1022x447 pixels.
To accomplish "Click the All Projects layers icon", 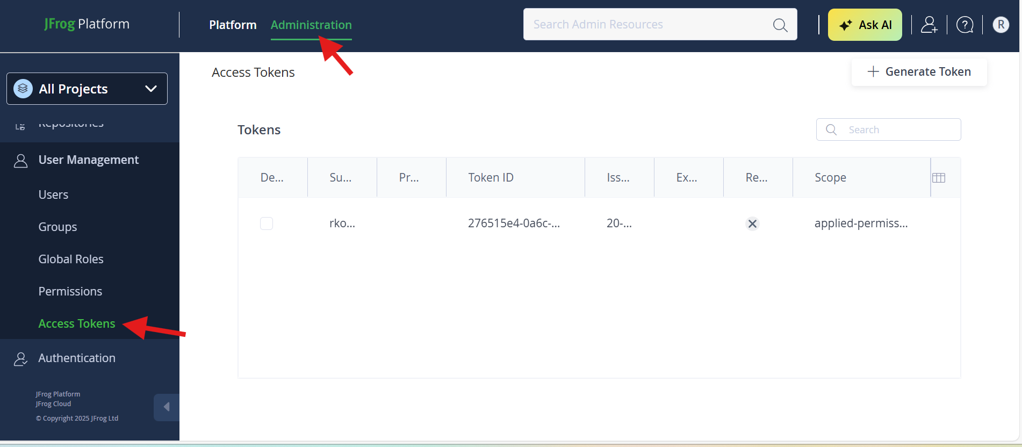I will click(x=23, y=89).
